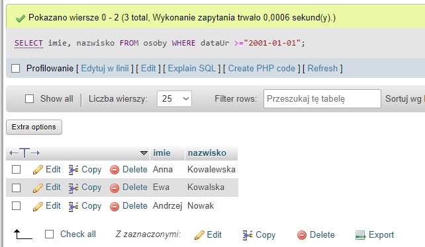Open the Extra options button
425x247 pixels.
tap(34, 127)
